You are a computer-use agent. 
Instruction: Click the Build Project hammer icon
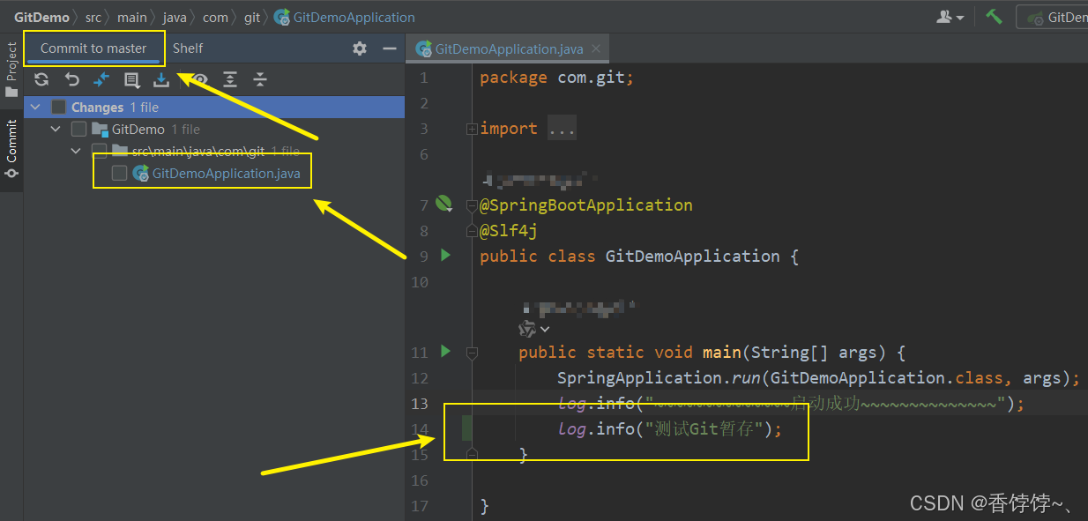pyautogui.click(x=993, y=16)
